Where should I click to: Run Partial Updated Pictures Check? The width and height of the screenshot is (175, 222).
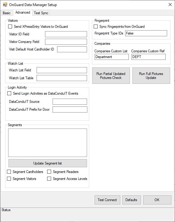point(111,76)
